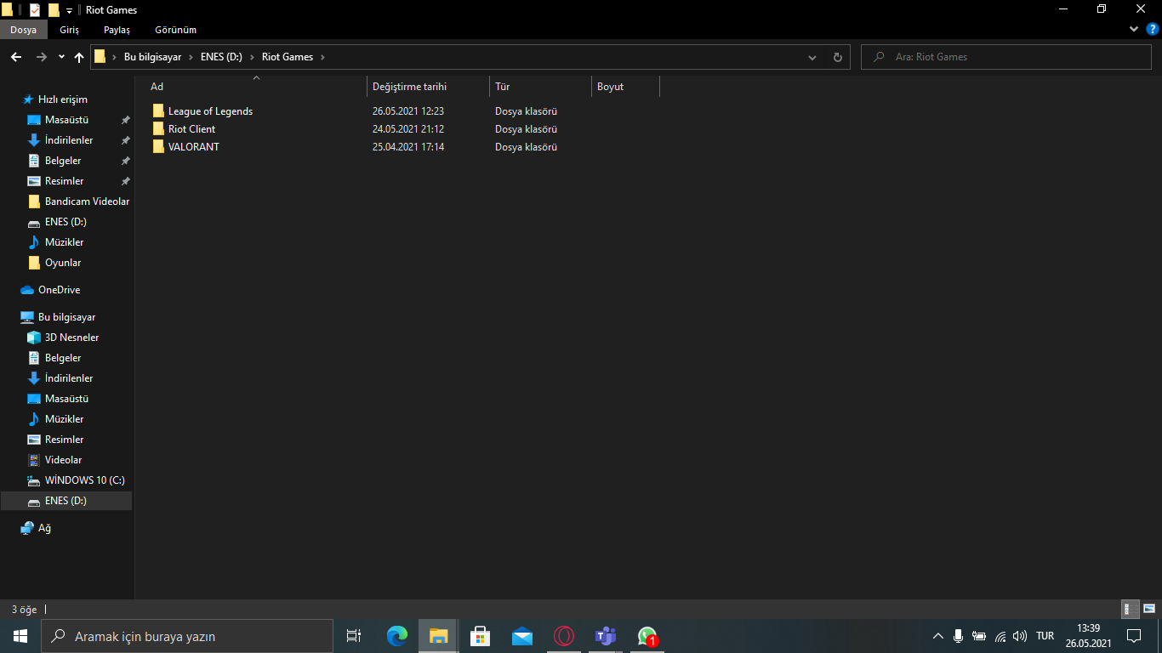The width and height of the screenshot is (1162, 653).
Task: Expand the chevron after Bu bilgisayar breadcrumb
Action: pyautogui.click(x=191, y=57)
